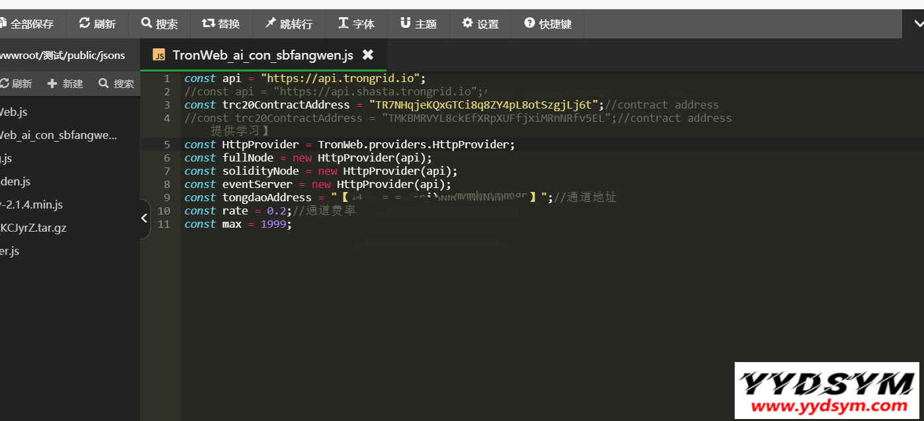Click the wwwroot/测试/public/jsons path header
924x421 pixels.
point(62,55)
